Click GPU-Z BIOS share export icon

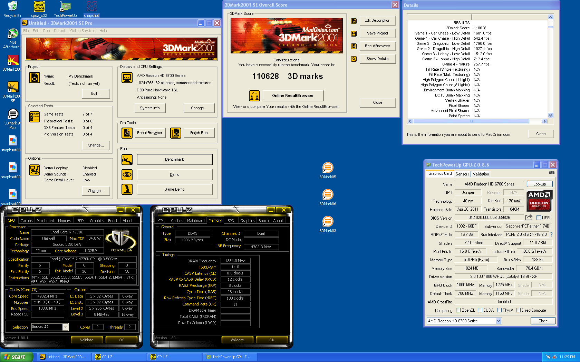click(529, 218)
